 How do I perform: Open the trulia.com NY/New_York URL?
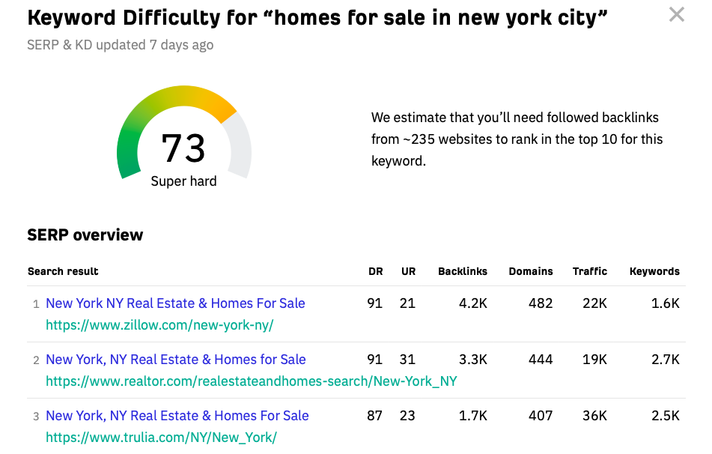[161, 438]
